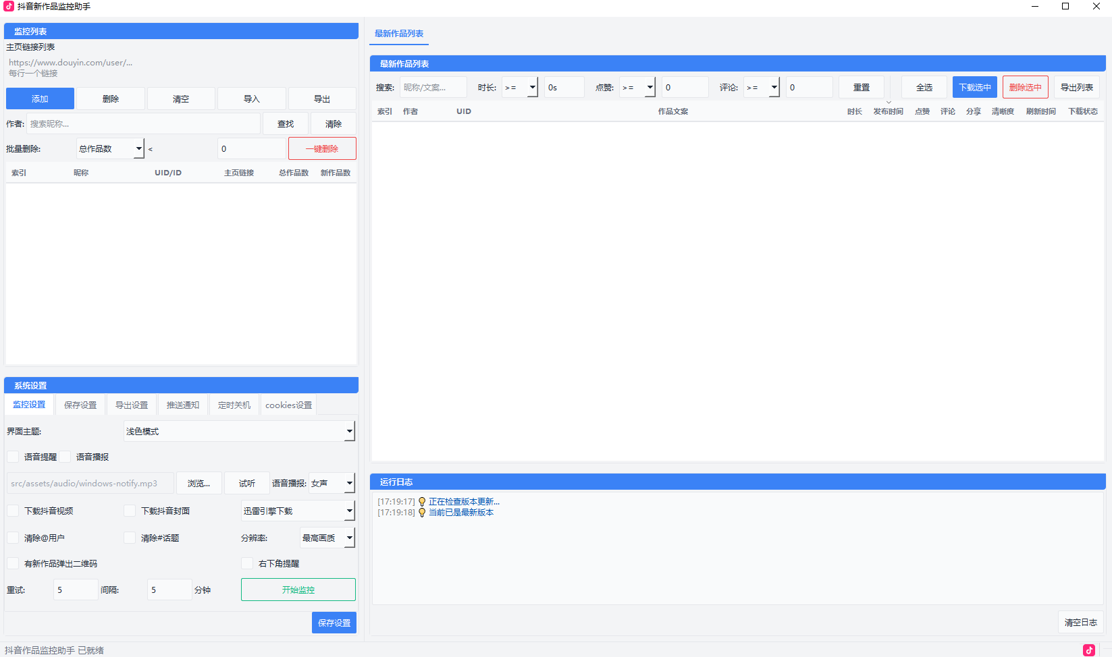Click the blue 添加 button
Screen dimensions: 1112x657
click(x=40, y=98)
